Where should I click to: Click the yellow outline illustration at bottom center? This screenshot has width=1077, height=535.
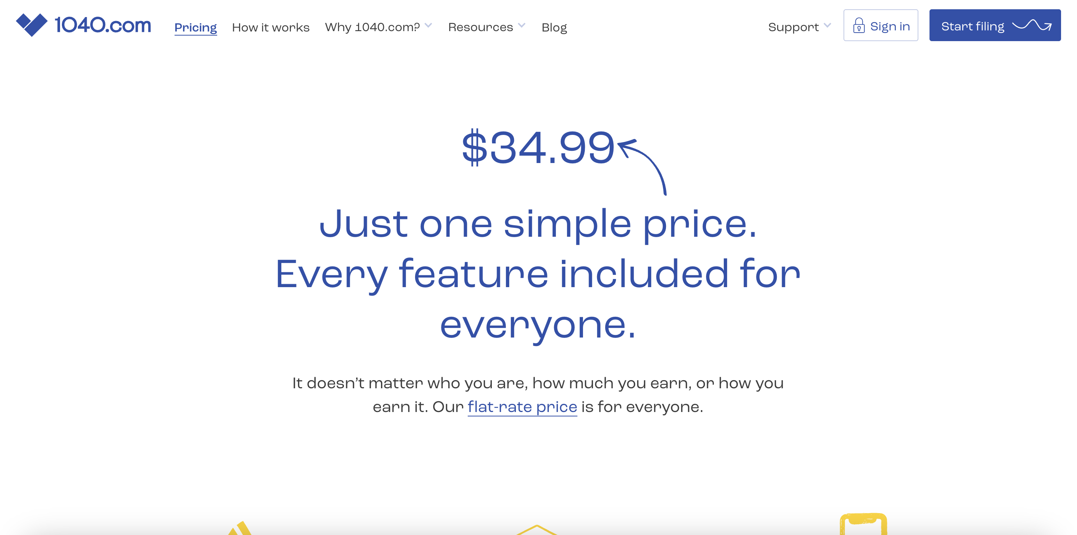pyautogui.click(x=537, y=530)
